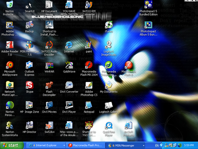The width and height of the screenshot is (198, 149).
Task: Launch DivX Converter
Action: tap(69, 85)
